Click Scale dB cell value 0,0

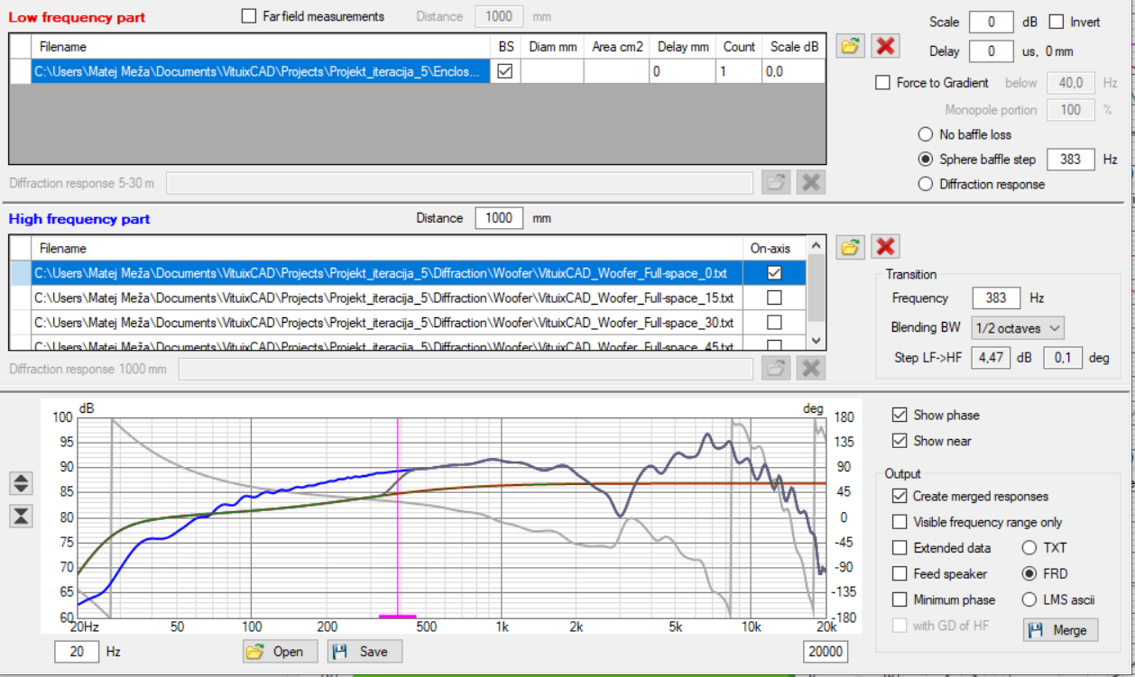[x=792, y=71]
